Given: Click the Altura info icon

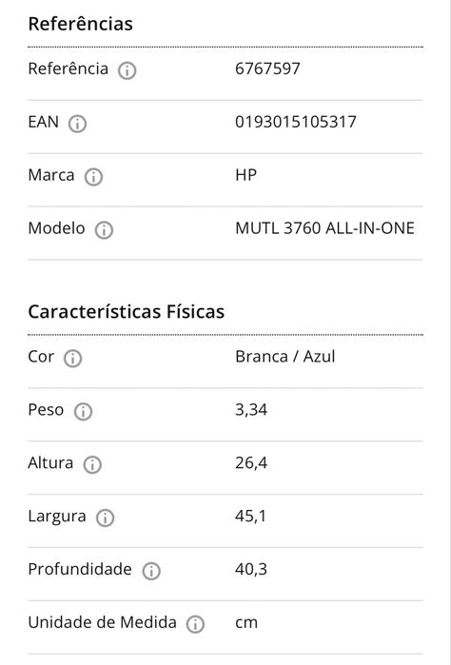Looking at the screenshot, I should pos(92,465).
